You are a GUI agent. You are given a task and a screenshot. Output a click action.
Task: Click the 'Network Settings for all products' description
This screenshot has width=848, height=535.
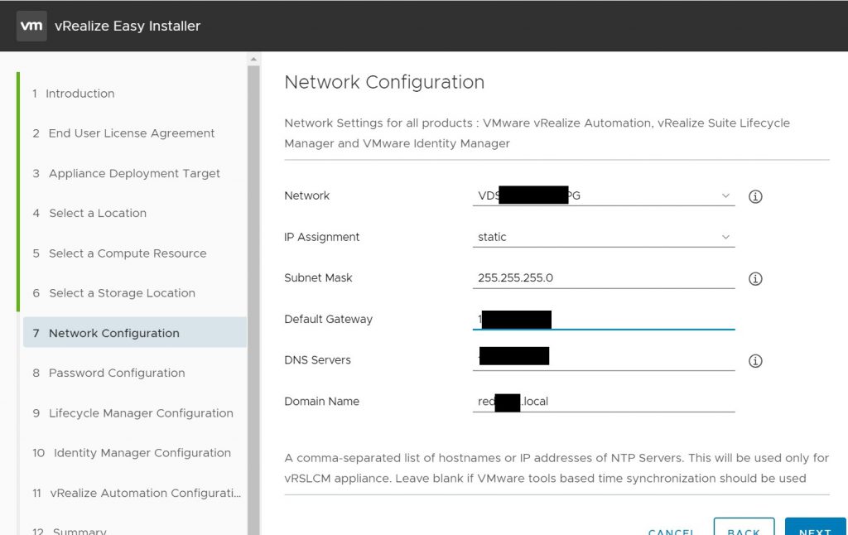(537, 133)
